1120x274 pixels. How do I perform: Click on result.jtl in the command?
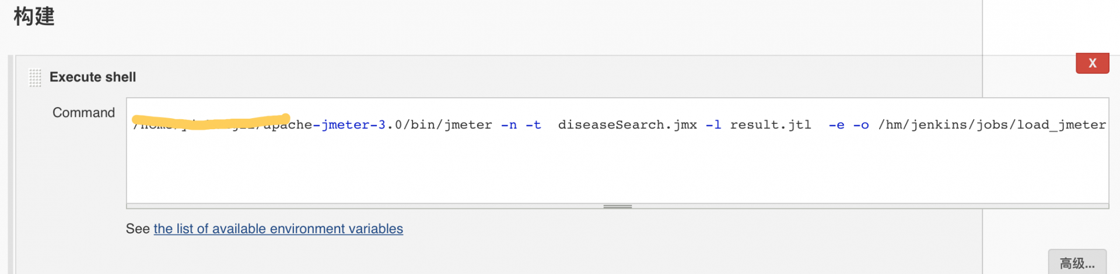click(771, 124)
